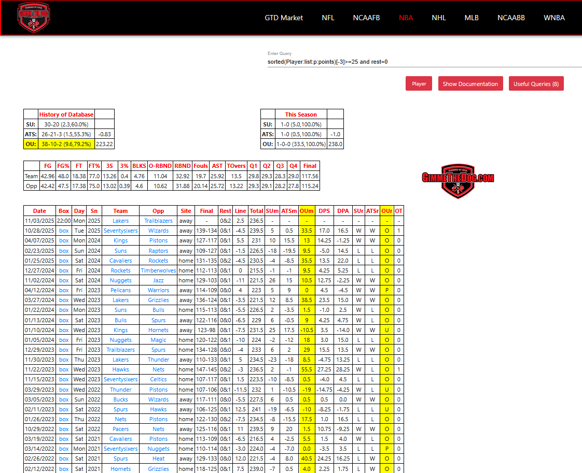
Task: Click Pacers team link
Action: (121, 429)
